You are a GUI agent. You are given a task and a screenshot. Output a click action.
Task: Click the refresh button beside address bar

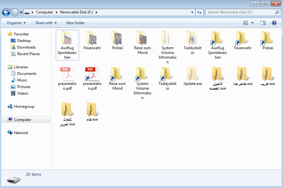(199, 13)
